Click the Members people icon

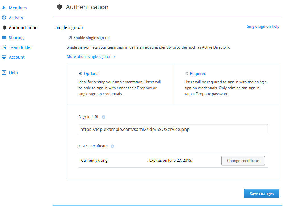click(x=4, y=8)
